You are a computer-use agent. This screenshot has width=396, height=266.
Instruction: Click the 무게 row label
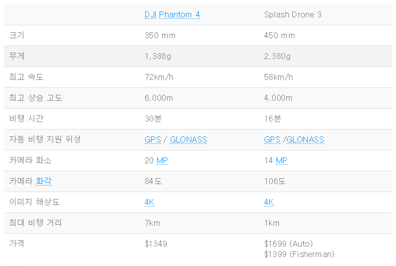(17, 56)
